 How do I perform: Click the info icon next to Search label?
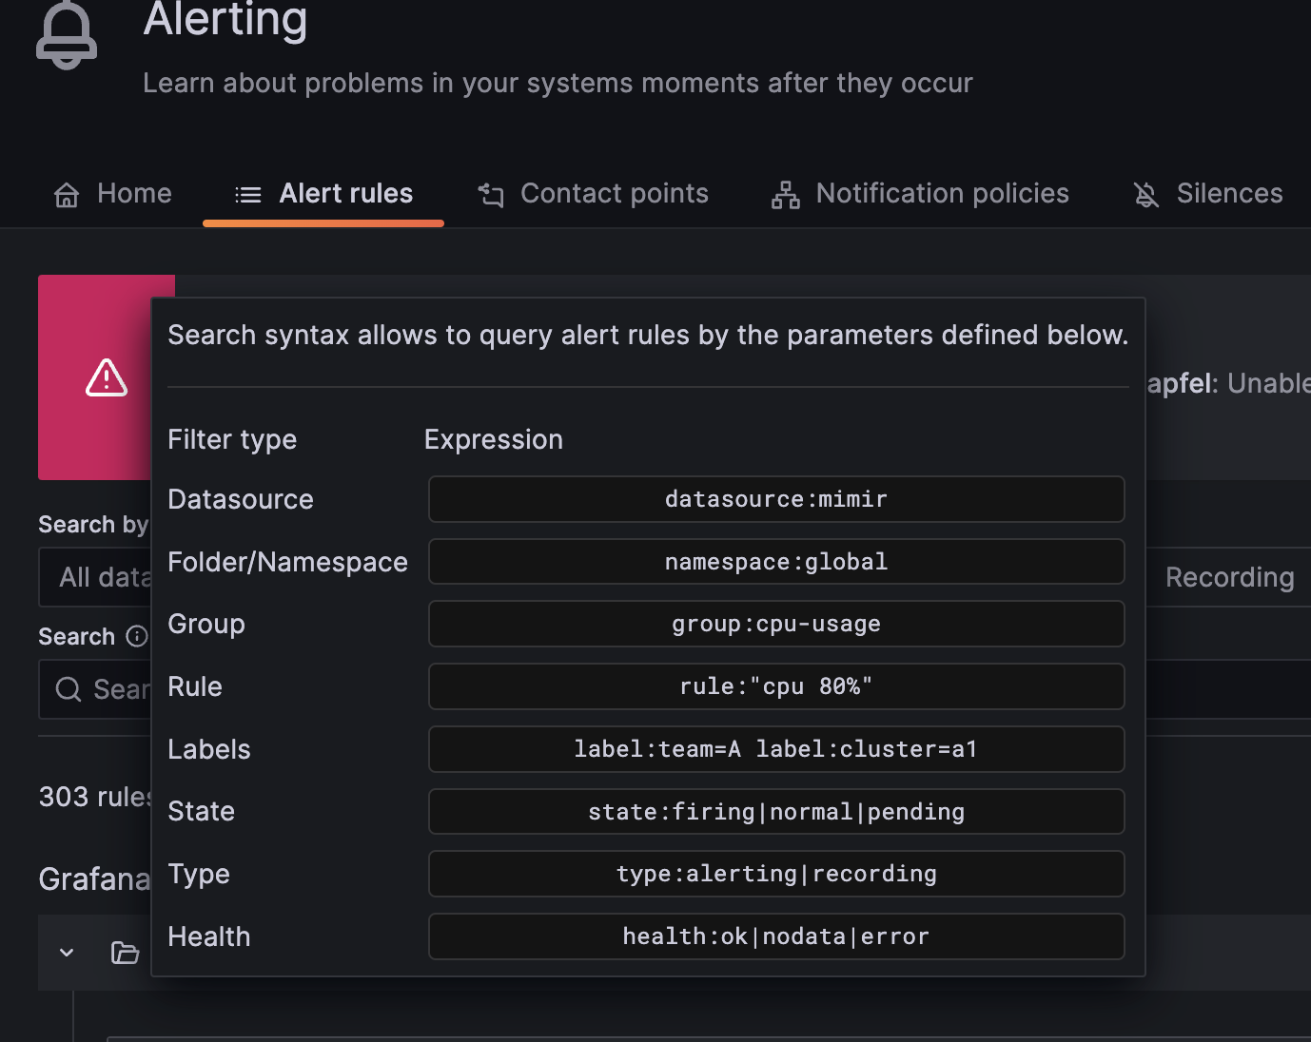pos(136,636)
